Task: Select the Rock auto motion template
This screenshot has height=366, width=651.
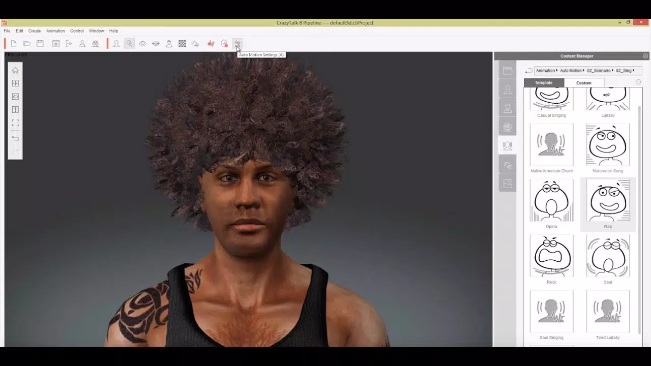Action: pyautogui.click(x=551, y=259)
